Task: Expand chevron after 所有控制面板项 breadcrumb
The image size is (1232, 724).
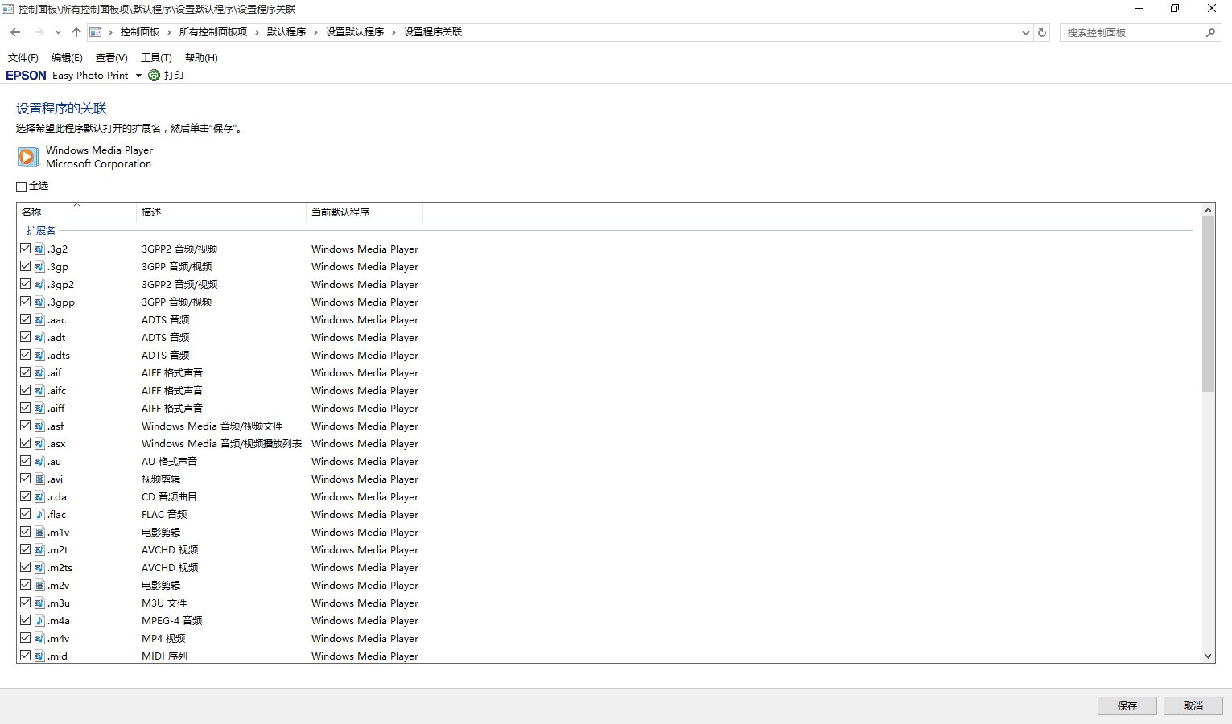Action: 257,32
